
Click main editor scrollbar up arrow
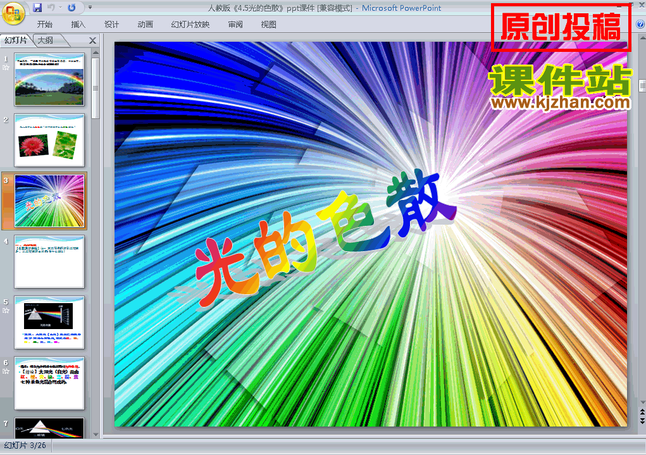click(x=642, y=37)
